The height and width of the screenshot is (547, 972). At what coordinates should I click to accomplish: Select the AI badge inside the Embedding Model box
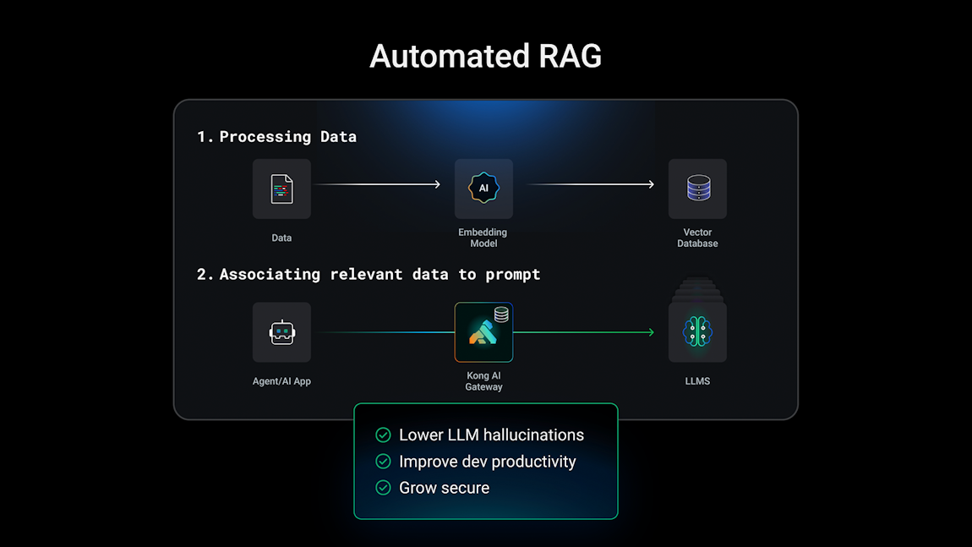(x=483, y=188)
